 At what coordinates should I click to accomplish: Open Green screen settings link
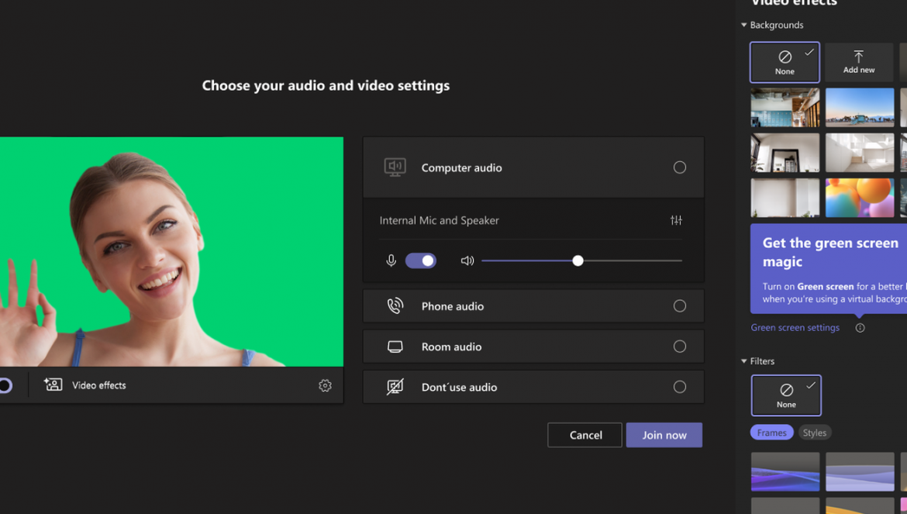pyautogui.click(x=795, y=327)
